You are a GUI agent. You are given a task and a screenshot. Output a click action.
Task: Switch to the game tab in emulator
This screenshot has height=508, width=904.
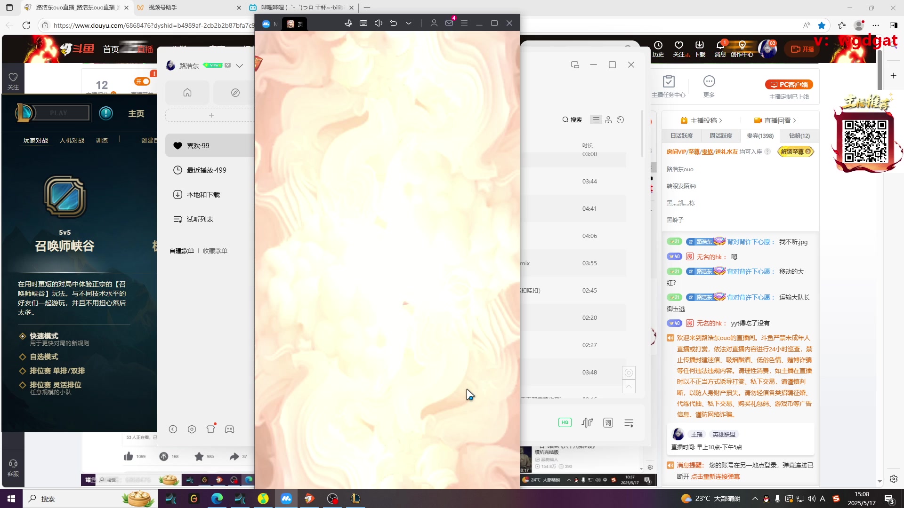click(x=295, y=24)
